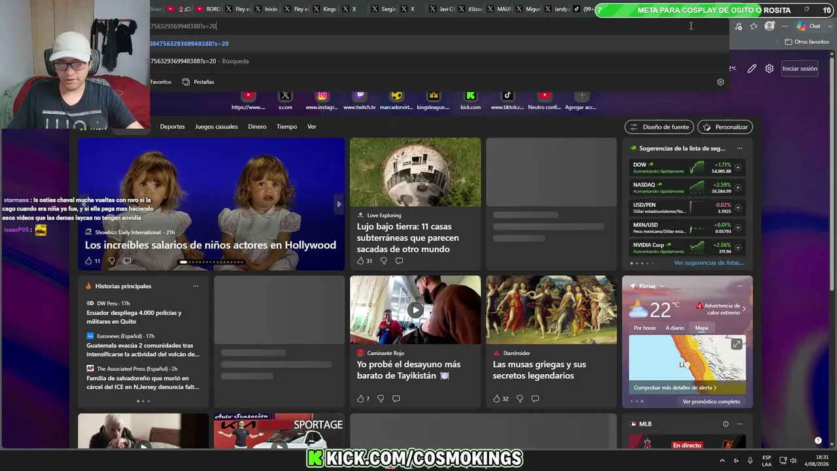Open more options for Historias principales card
This screenshot has height=471, width=837.
click(x=196, y=286)
